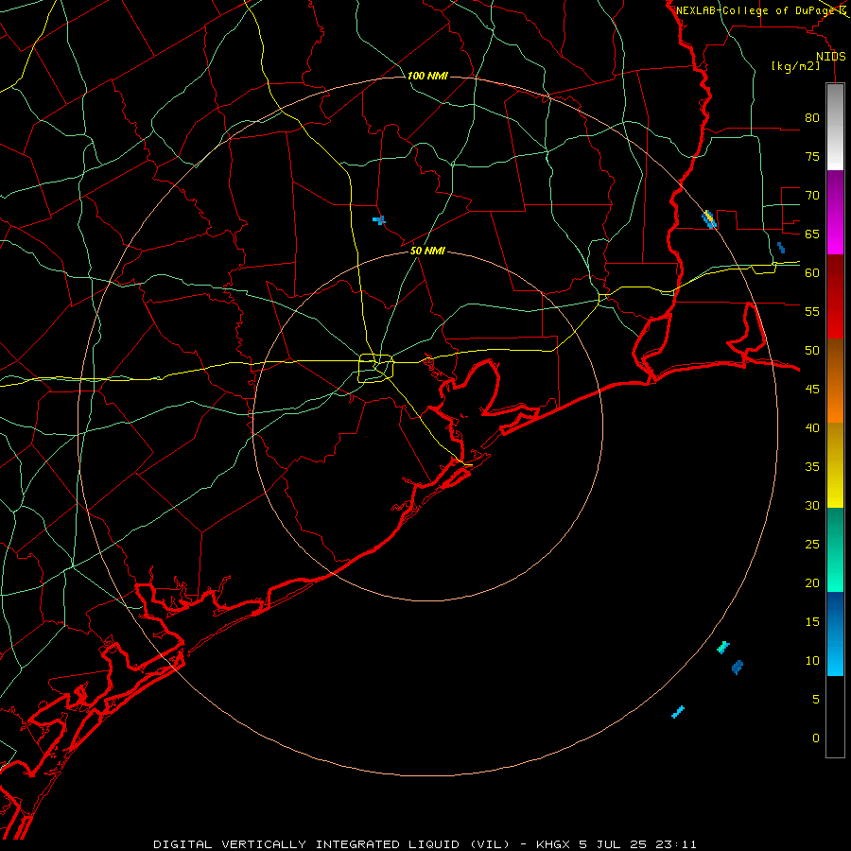Pick the brown-orange segment of the color scale
Screen dimensions: 851x851
835,380
